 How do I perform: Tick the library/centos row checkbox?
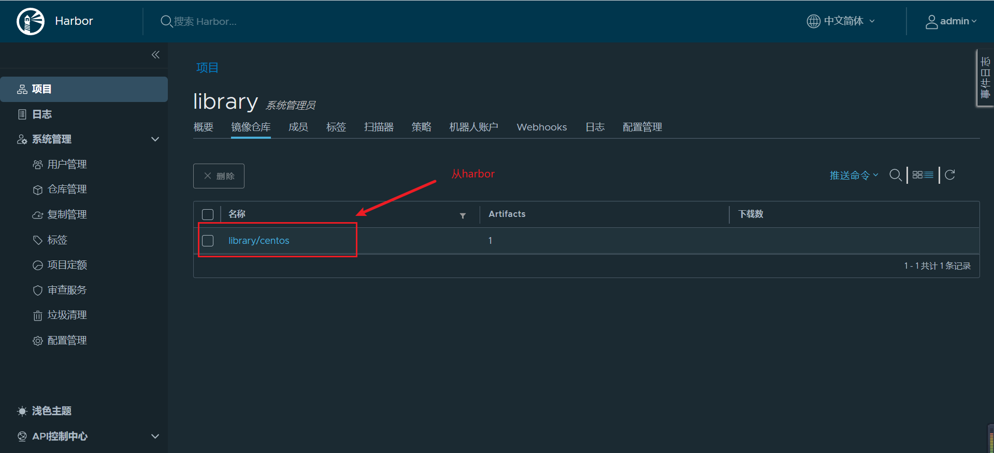[208, 241]
